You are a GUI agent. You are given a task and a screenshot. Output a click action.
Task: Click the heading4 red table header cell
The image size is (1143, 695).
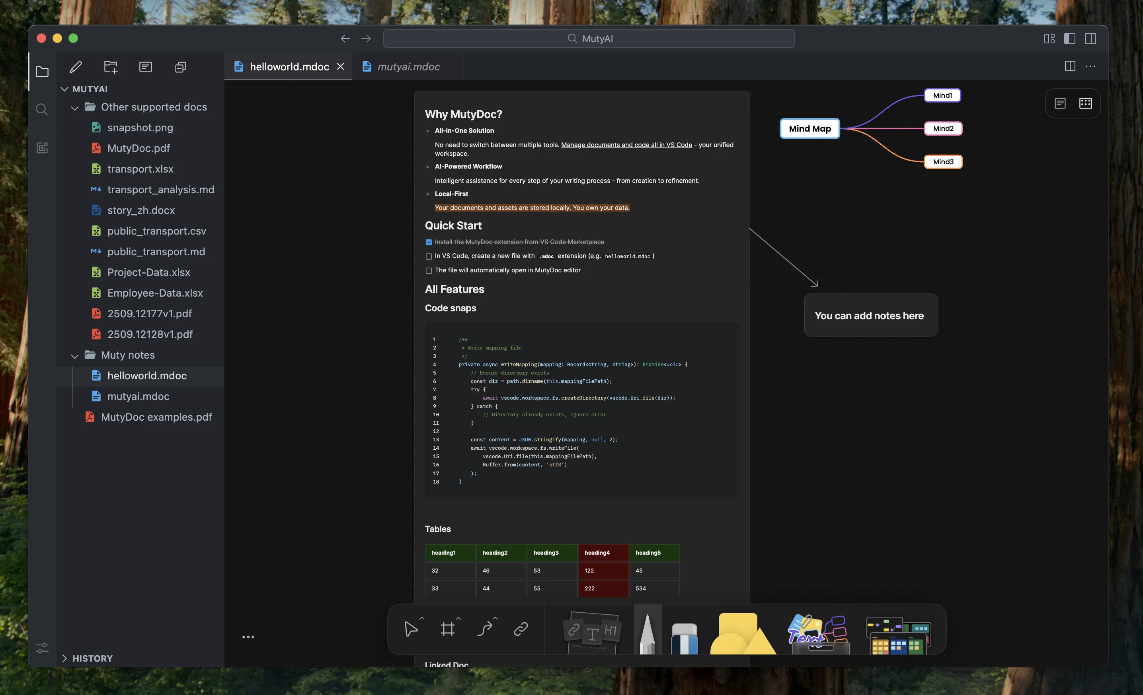pyautogui.click(x=603, y=553)
